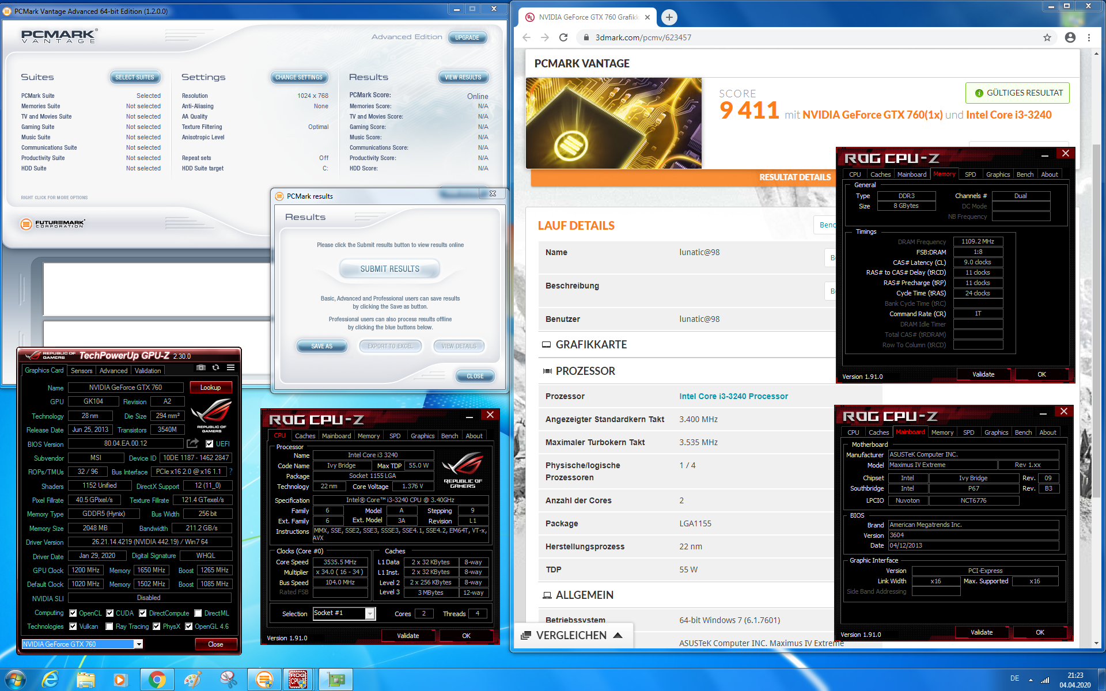The height and width of the screenshot is (691, 1106).
Task: Reload the 3dmark.com page
Action: (x=563, y=37)
